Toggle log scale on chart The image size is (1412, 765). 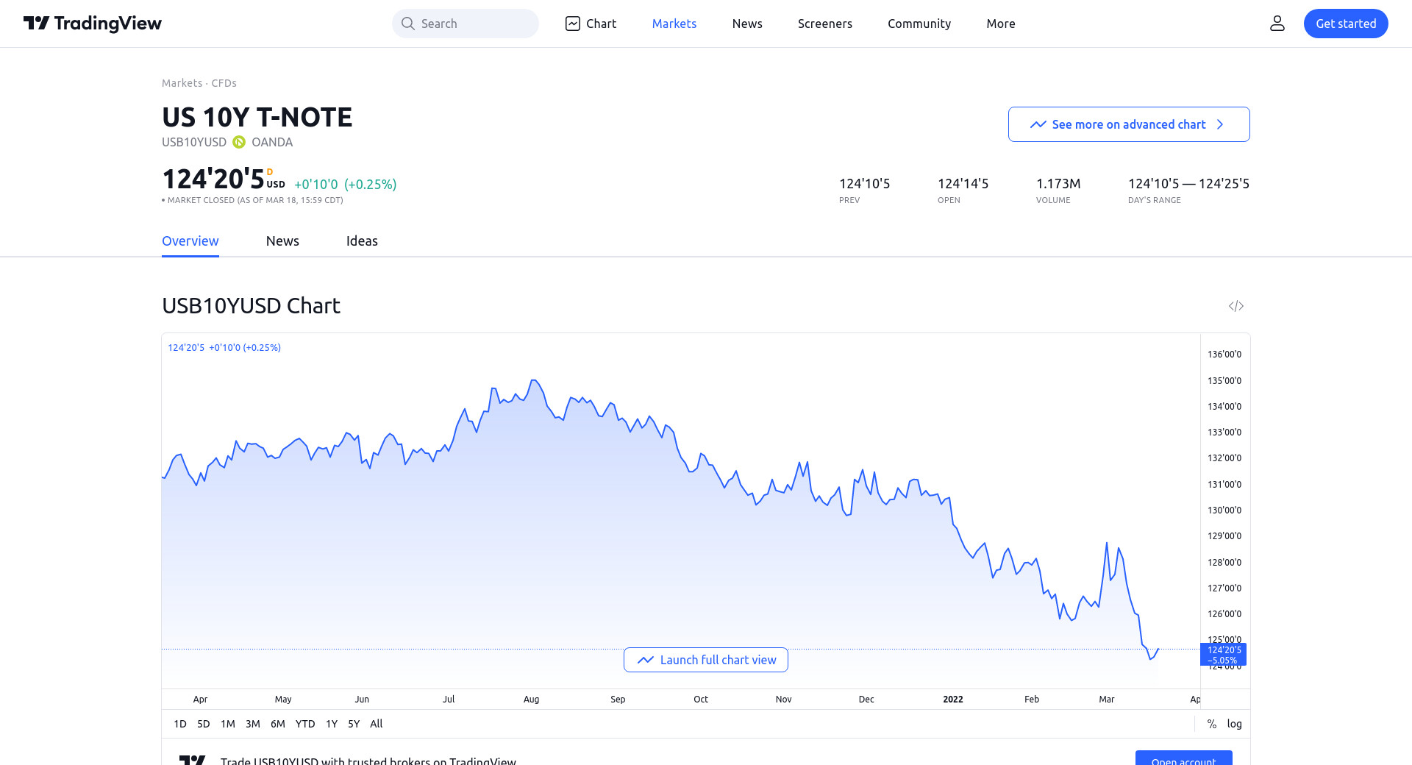1234,724
